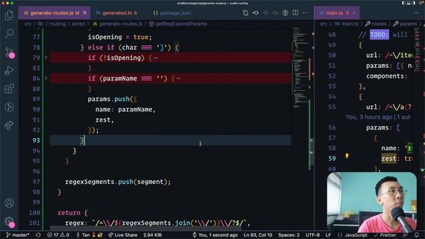Toggle secondary sidebar layout icon in title bar

coord(413,3)
